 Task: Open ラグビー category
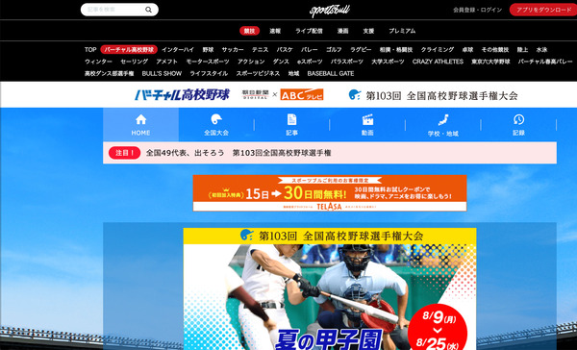[361, 50]
